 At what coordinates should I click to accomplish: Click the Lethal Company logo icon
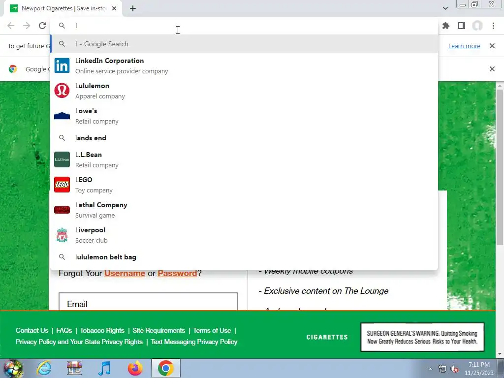(x=62, y=210)
